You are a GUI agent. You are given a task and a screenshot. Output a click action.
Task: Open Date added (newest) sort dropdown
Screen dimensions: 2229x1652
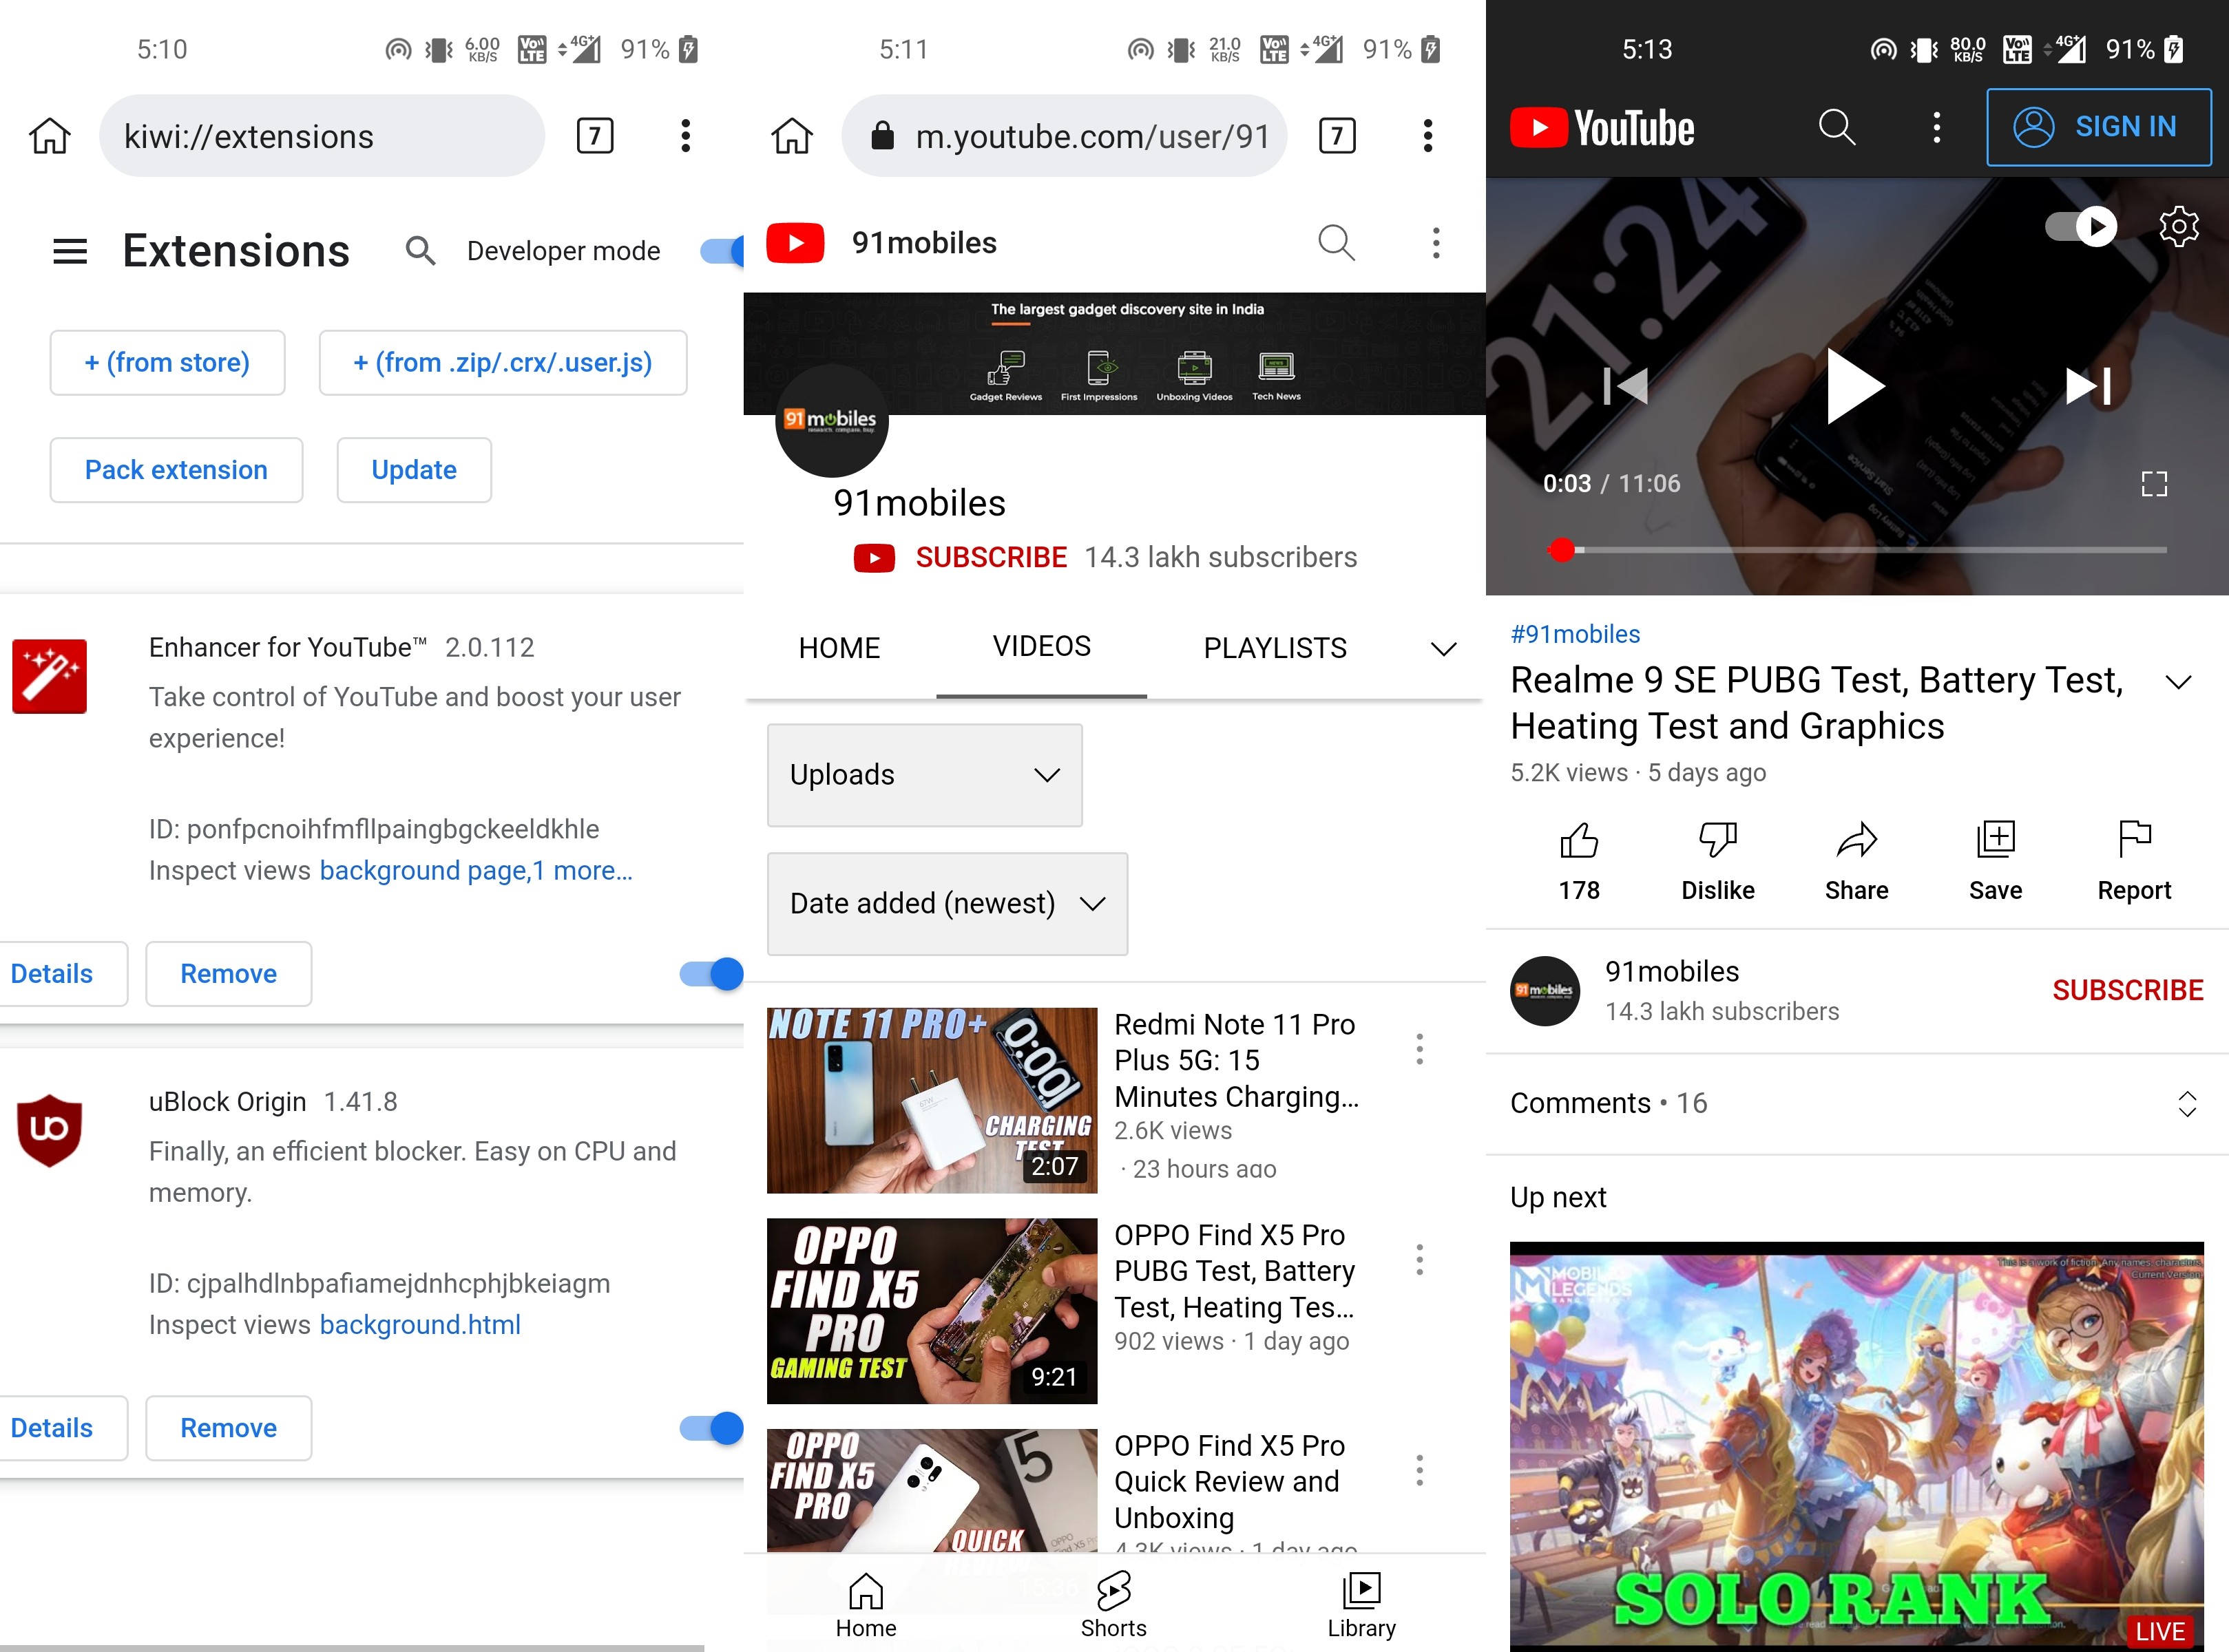click(948, 904)
